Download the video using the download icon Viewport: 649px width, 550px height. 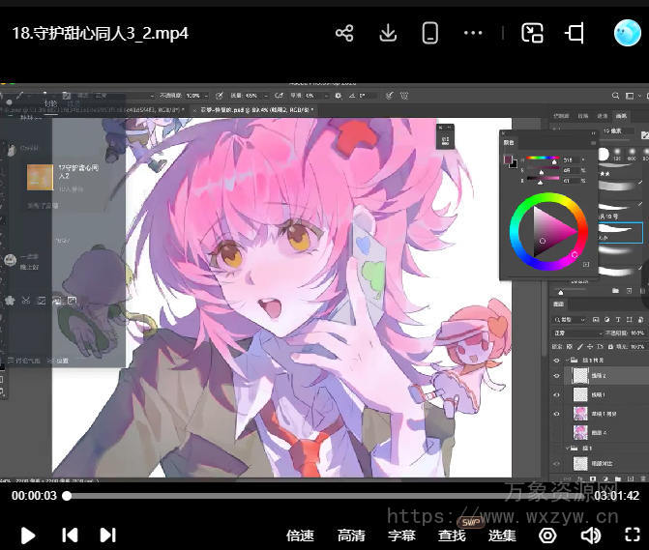388,34
